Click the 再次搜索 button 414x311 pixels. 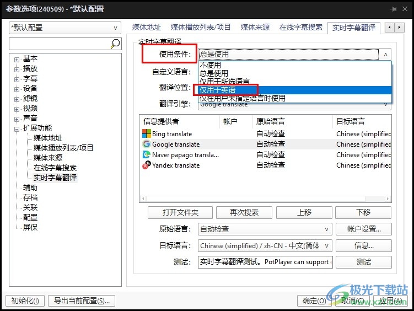pos(244,212)
